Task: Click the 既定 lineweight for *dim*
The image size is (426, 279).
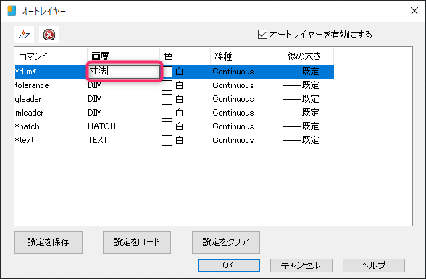Action: pos(301,72)
